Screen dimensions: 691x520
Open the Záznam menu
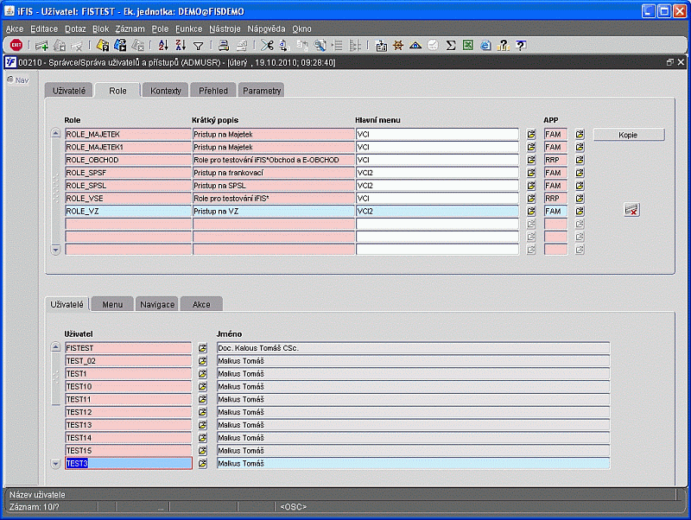coord(130,29)
